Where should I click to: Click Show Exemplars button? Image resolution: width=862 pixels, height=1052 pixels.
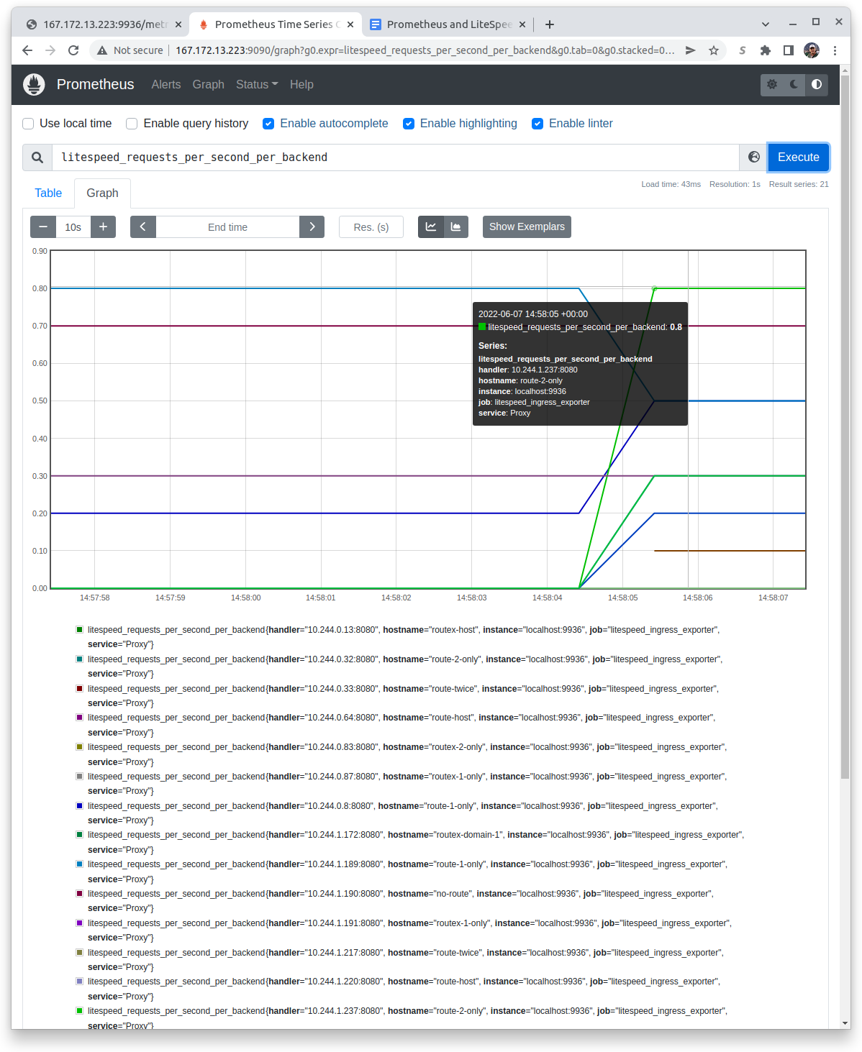point(527,227)
